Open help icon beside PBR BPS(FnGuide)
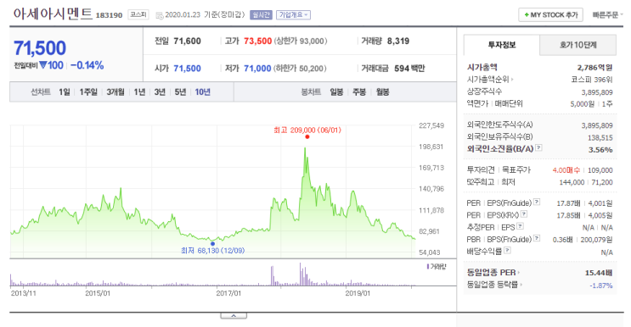The height and width of the screenshot is (327, 631). (x=537, y=238)
